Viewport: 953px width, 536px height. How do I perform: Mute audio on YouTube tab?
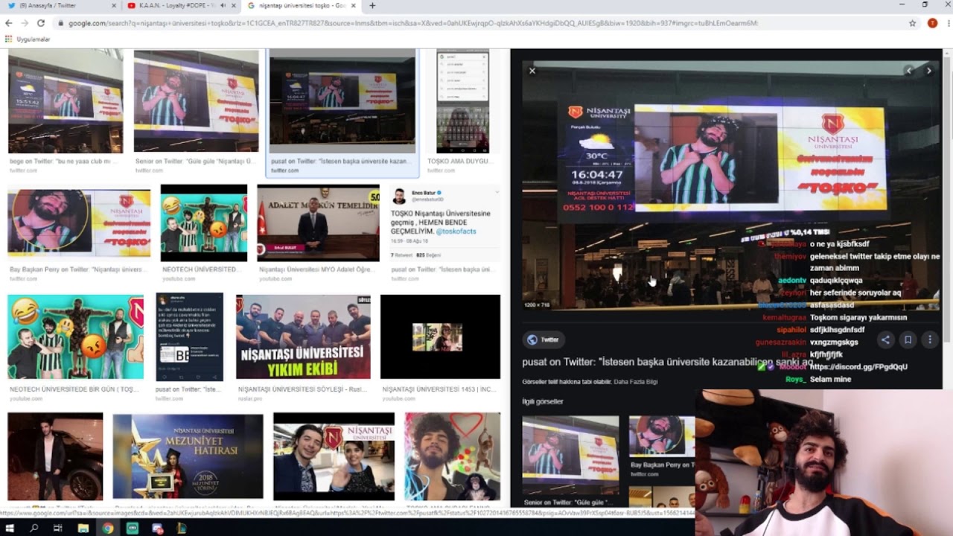(x=223, y=5)
